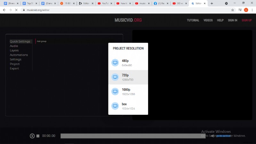The width and height of the screenshot is (256, 144).
Task: Click the box resolution monitor icon
Action: click(x=115, y=106)
